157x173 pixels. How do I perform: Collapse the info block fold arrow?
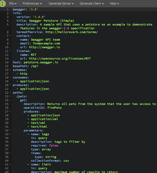click(10, 13)
